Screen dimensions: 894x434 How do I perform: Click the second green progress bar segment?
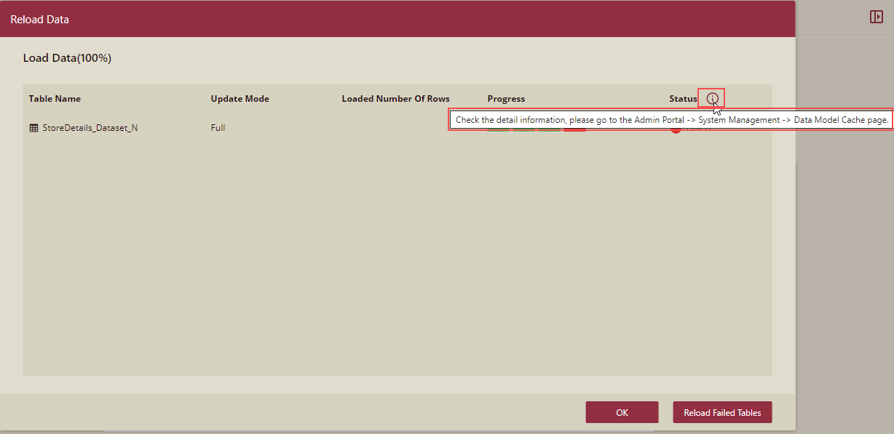[523, 131]
